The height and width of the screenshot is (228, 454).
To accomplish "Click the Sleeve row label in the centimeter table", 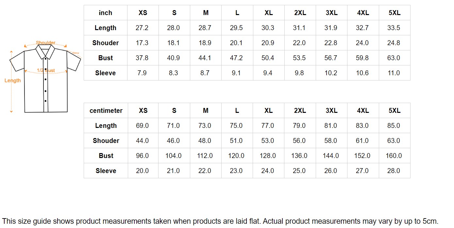I will tap(106, 171).
